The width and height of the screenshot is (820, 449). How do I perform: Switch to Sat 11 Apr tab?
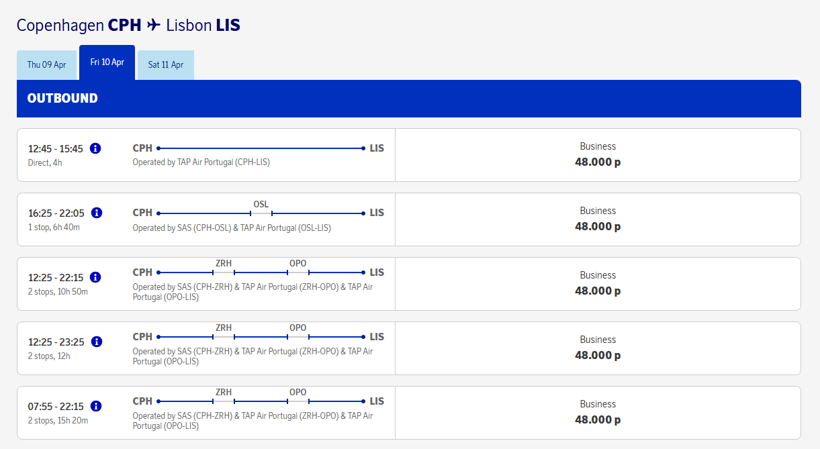click(166, 65)
